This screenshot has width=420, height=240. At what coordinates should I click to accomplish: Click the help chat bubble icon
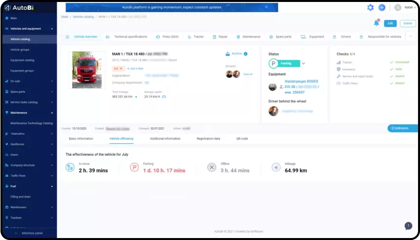point(408,226)
